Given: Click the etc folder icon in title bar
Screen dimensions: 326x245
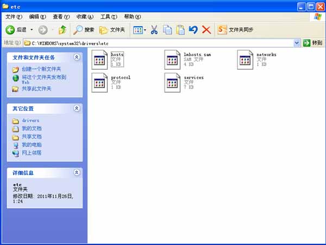Looking at the screenshot, I should [x=5, y=7].
